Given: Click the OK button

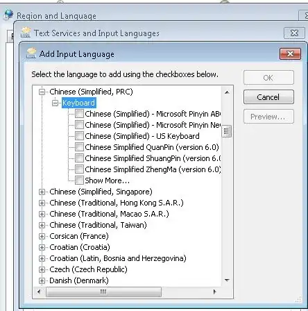Looking at the screenshot, I should (x=268, y=78).
